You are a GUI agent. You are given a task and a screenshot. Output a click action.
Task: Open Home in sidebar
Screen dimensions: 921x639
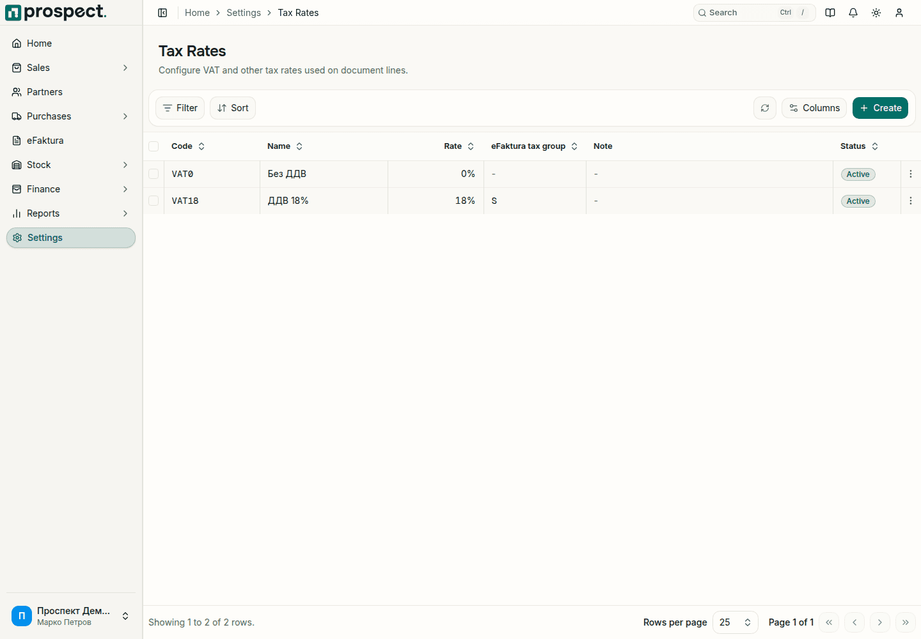(71, 43)
